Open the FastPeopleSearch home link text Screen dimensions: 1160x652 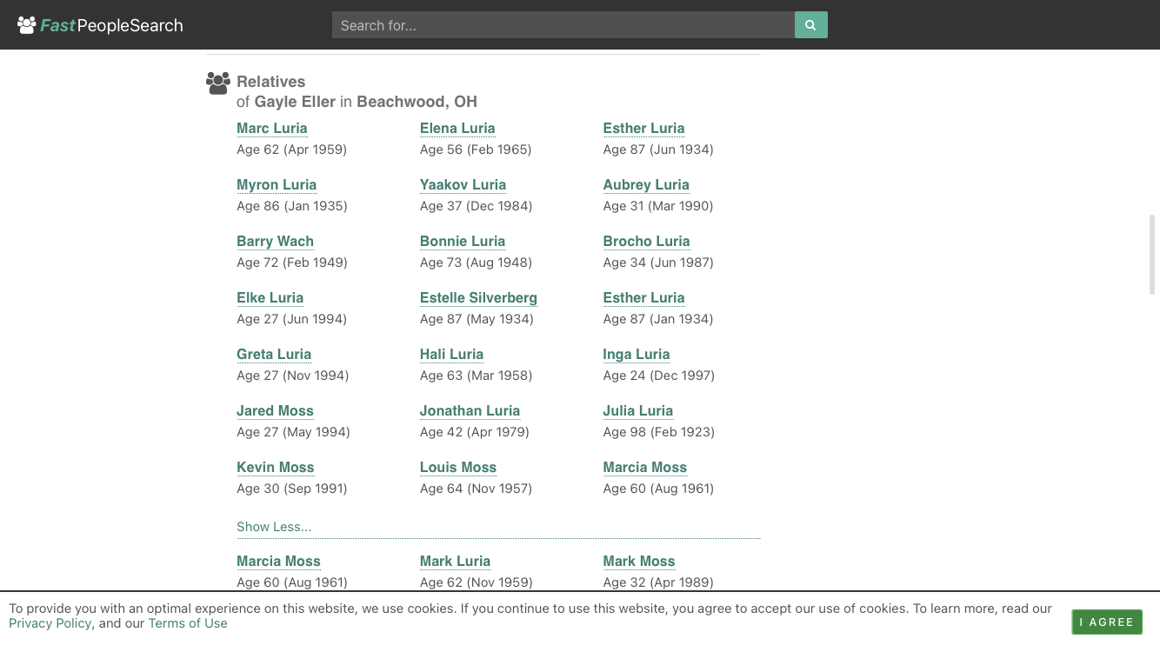[x=111, y=25]
